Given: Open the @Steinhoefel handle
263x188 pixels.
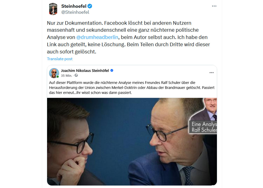Looking at the screenshot, I should pyautogui.click(x=75, y=12).
